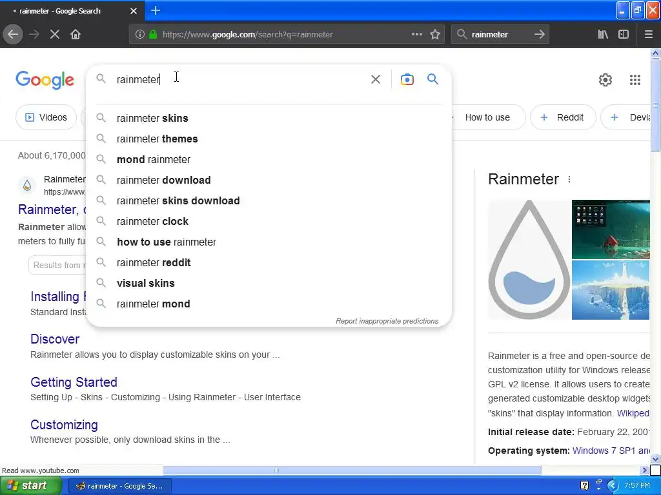Click the Google logo
The width and height of the screenshot is (661, 495).
pyautogui.click(x=45, y=79)
